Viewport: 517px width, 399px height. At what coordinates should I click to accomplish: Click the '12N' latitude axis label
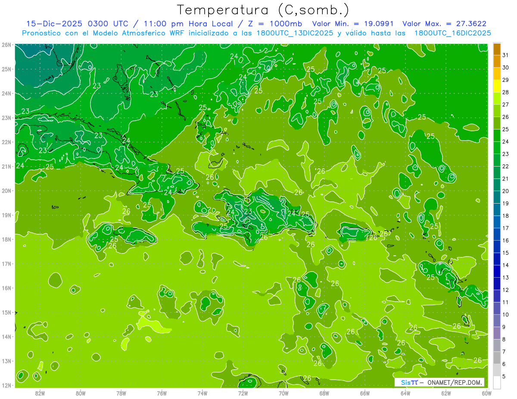6,385
